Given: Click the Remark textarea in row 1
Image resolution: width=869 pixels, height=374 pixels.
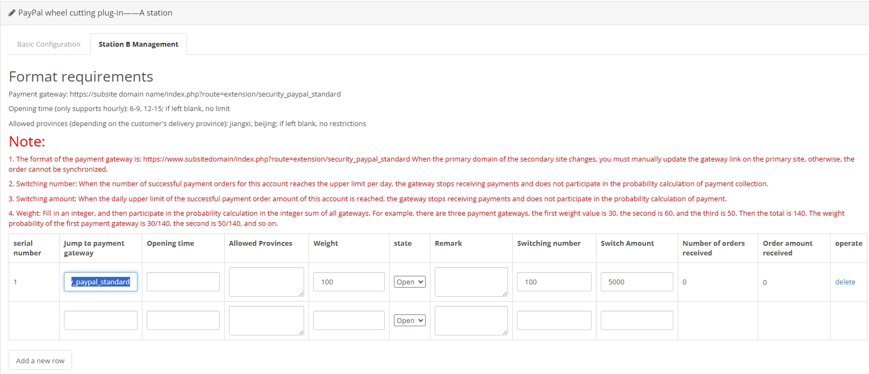Looking at the screenshot, I should (x=471, y=282).
